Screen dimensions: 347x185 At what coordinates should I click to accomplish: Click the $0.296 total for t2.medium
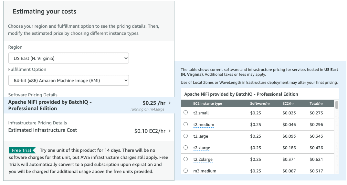point(316,125)
